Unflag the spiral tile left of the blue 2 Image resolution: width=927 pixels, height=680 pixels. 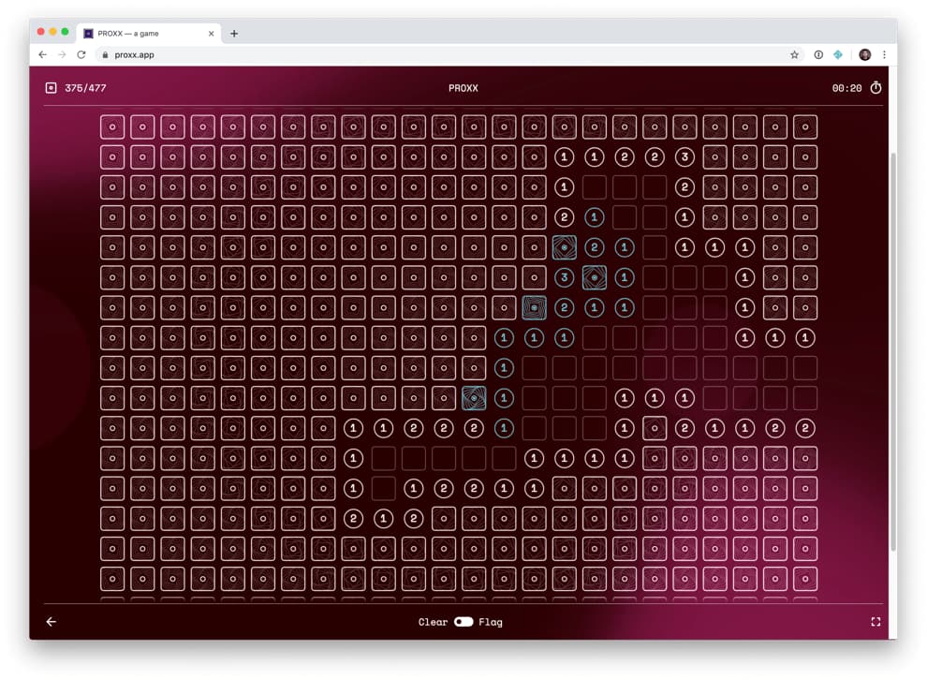(534, 307)
